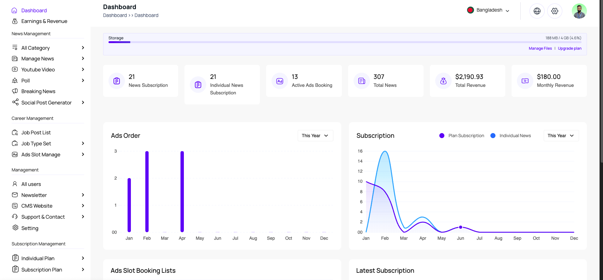Click the $2,190.93 Total Revenue value
Viewport: 603px width, 280px height.
(x=469, y=77)
